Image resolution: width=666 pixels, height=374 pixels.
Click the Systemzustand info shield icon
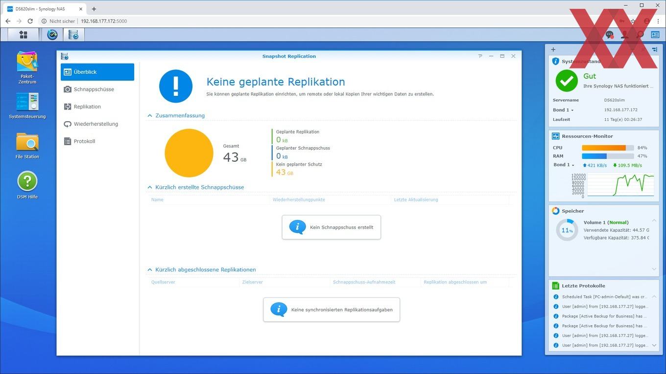(555, 62)
